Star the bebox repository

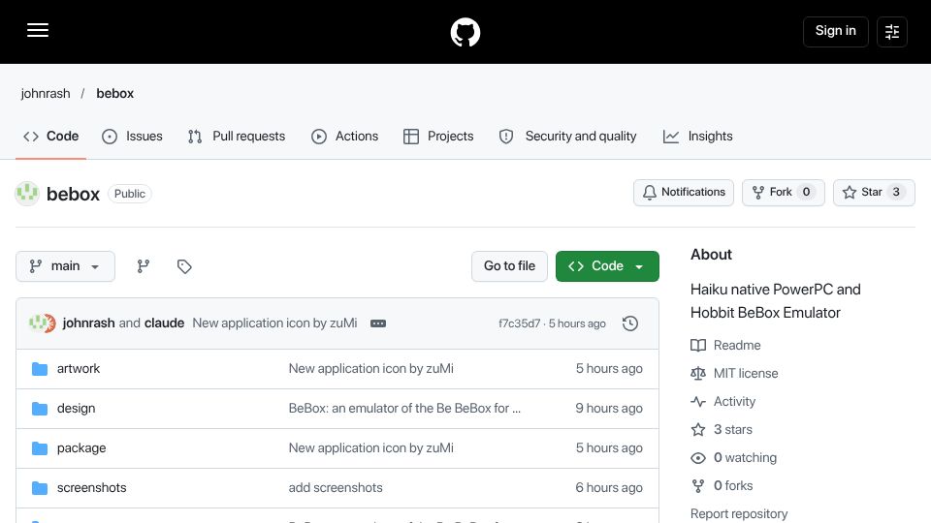[874, 193]
